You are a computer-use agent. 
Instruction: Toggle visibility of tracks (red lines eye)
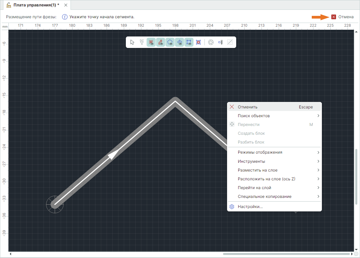pos(161,42)
